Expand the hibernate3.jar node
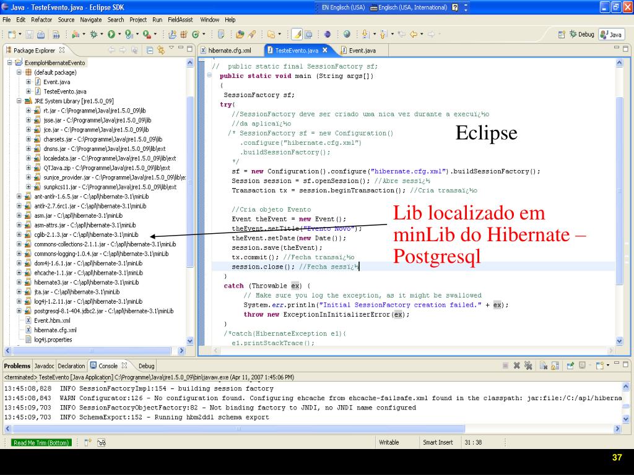The image size is (634, 475). point(19,282)
